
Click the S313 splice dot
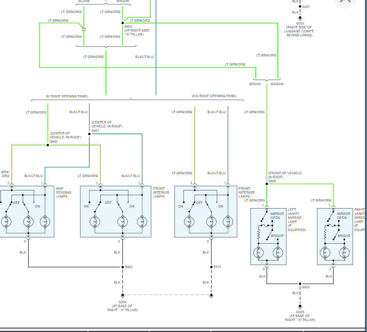(211, 267)
